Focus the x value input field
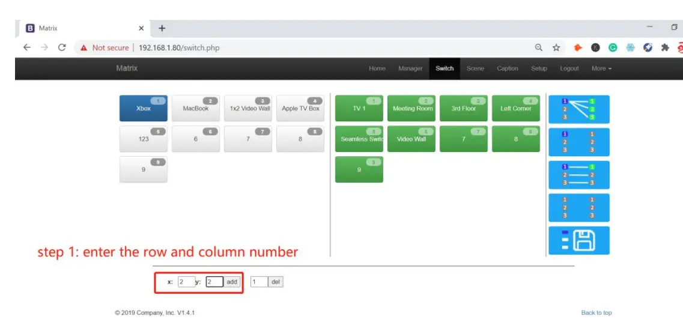The height and width of the screenshot is (331, 683). (x=186, y=282)
